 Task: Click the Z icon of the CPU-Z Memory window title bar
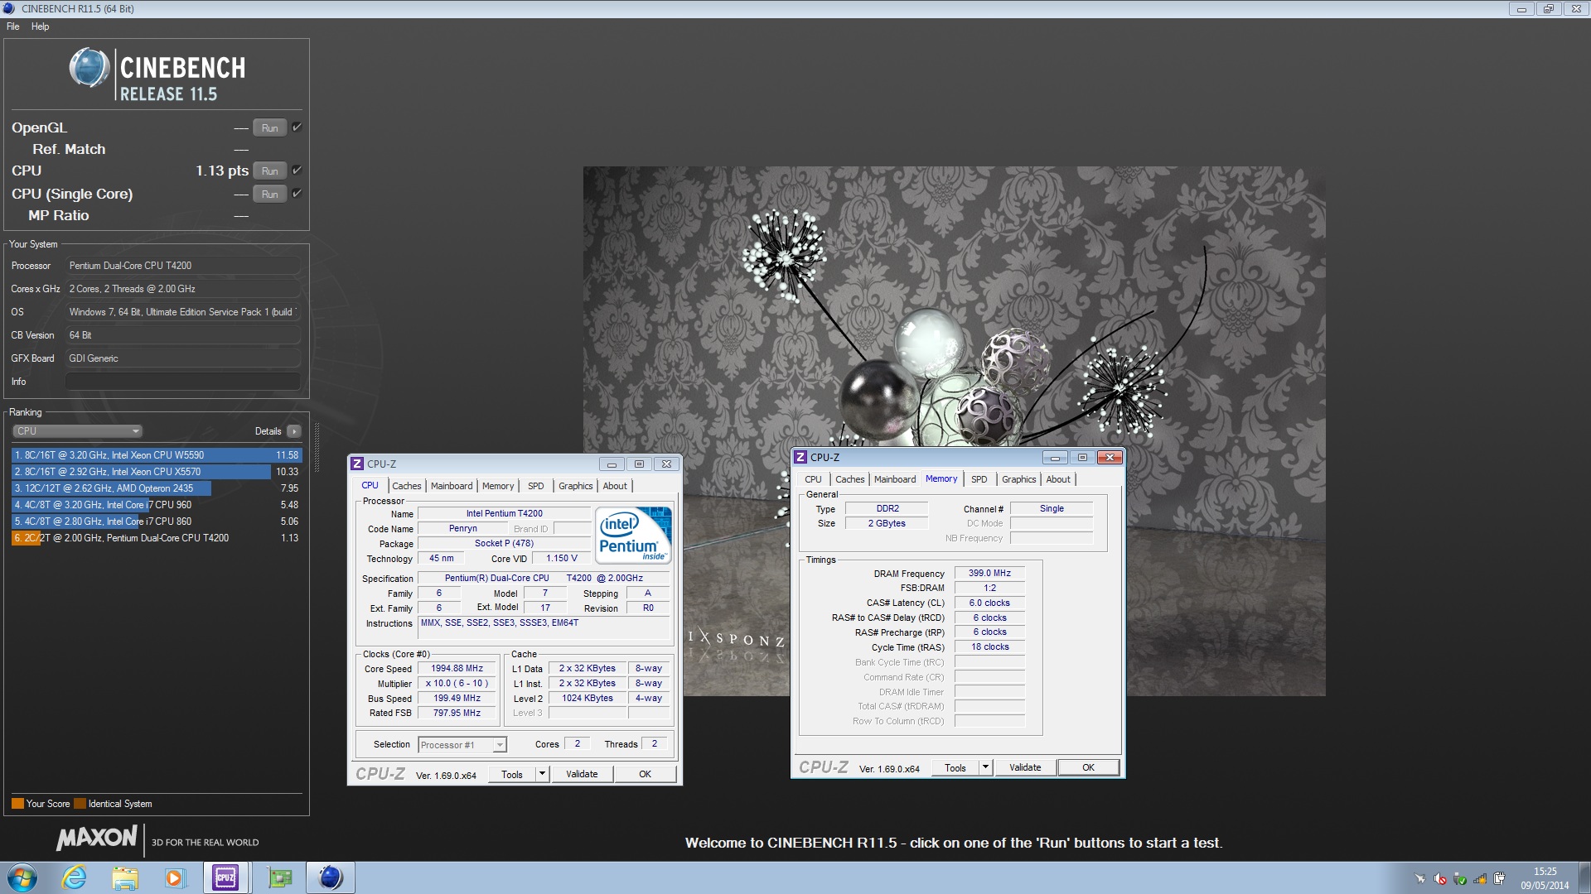(x=800, y=457)
